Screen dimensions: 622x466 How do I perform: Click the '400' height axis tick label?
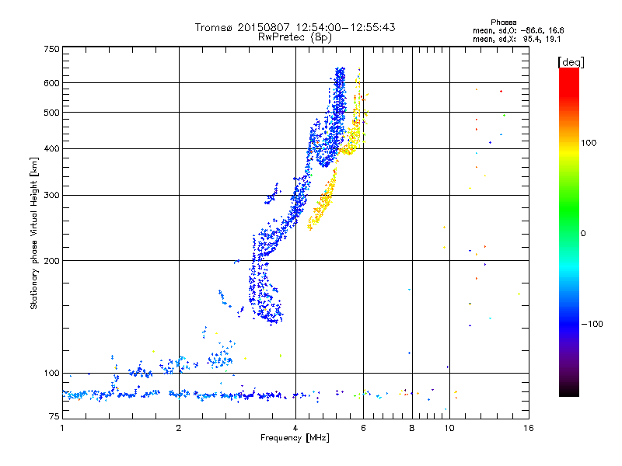(51, 149)
